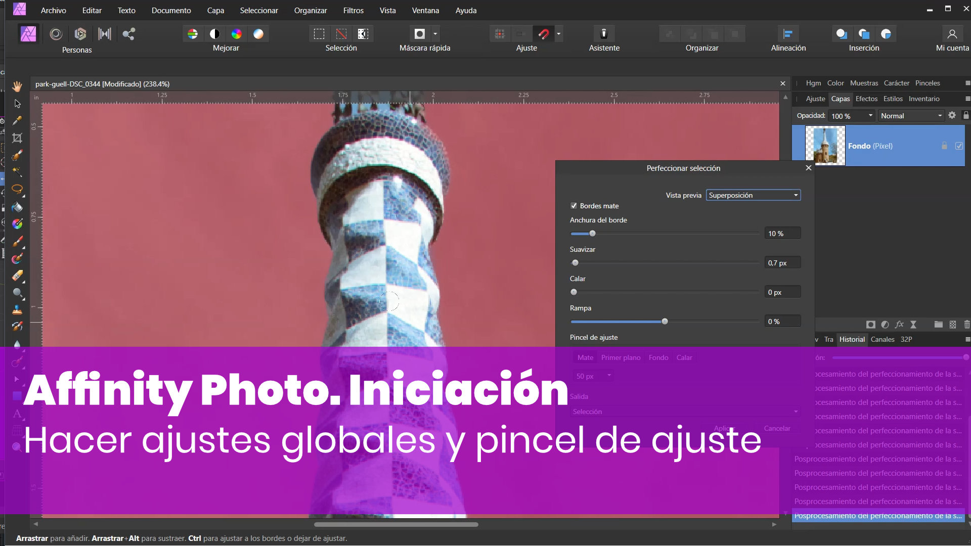
Task: Select the Clone Brush stamp tool
Action: tap(17, 310)
